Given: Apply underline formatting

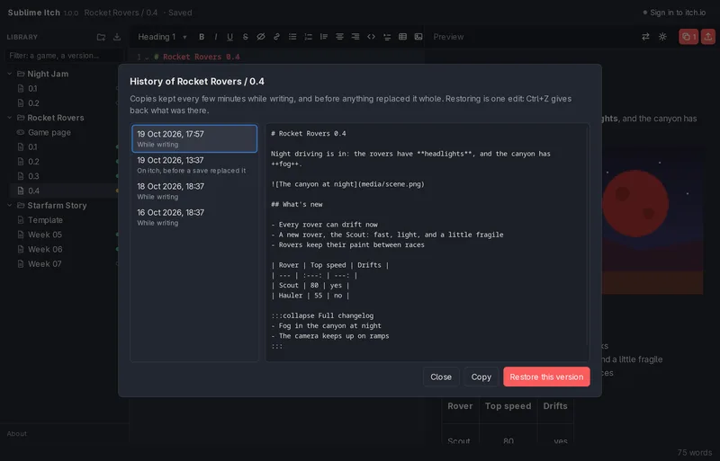Looking at the screenshot, I should point(230,37).
